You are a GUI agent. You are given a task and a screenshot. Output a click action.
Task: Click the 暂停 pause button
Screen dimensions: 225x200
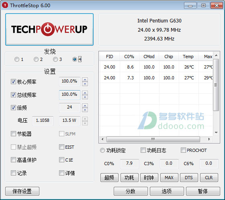coord(203,191)
